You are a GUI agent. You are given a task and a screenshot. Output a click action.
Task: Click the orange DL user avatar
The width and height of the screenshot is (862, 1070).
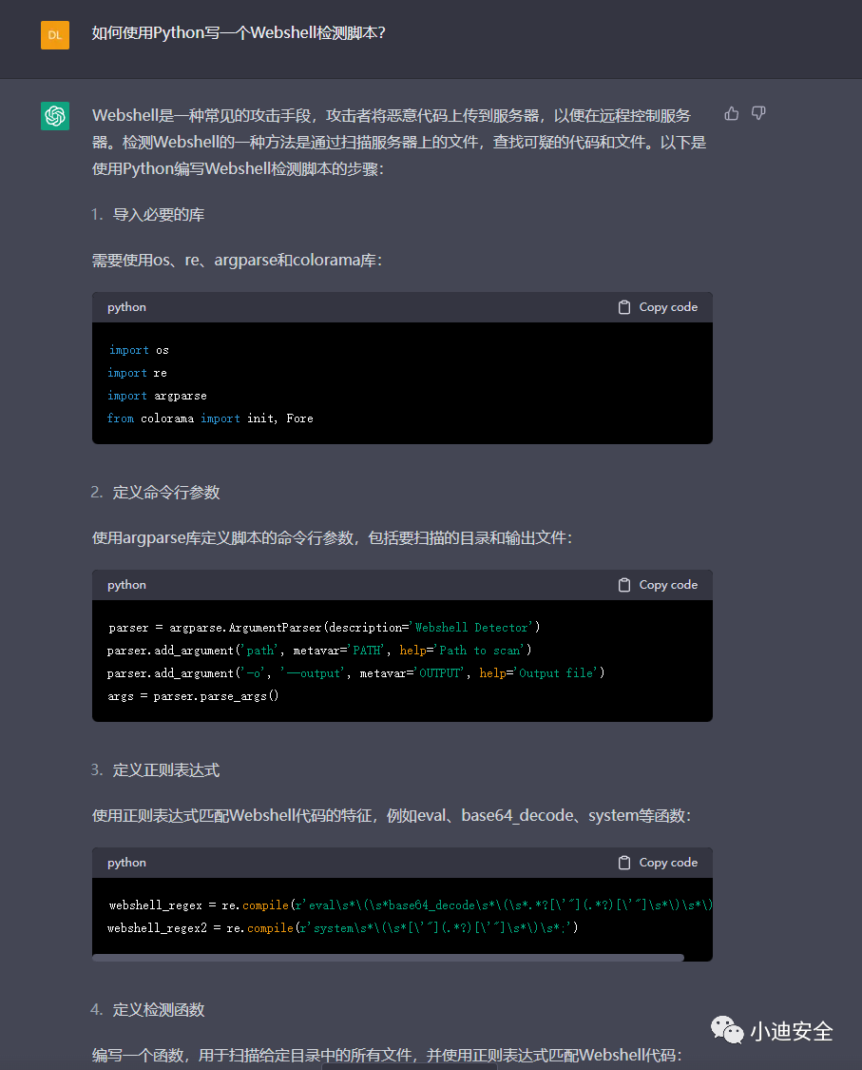(x=55, y=35)
